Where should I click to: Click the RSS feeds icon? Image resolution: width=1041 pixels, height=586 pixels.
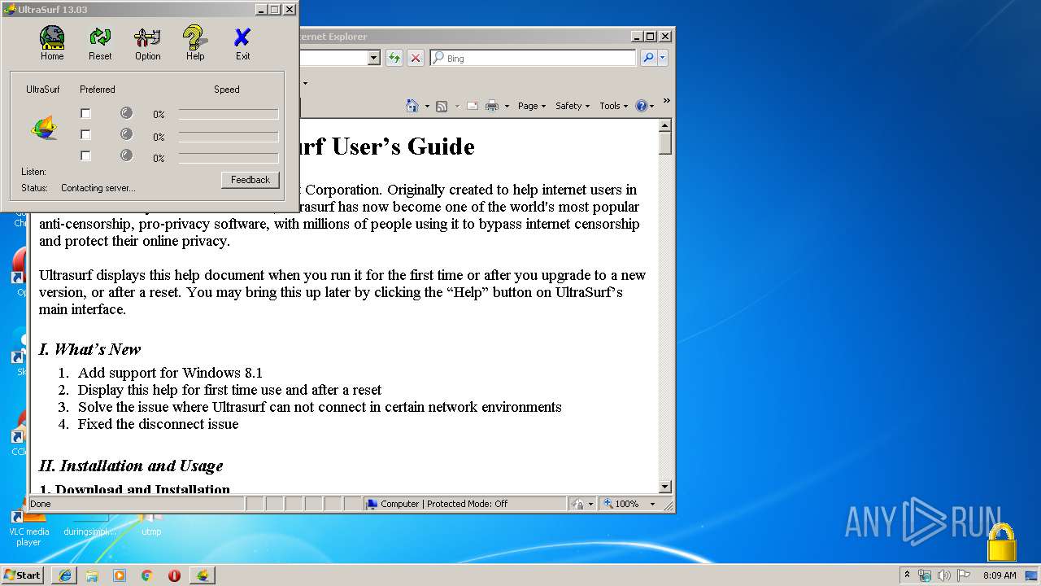(x=442, y=106)
